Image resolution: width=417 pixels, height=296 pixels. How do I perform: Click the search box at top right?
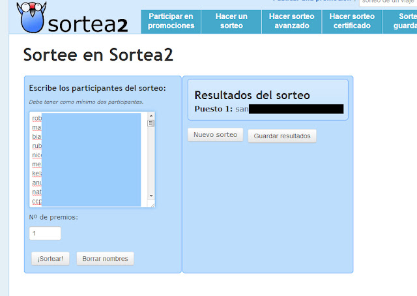click(388, 2)
